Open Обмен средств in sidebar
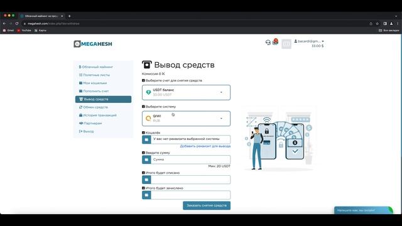Screen dimensions: 402x226 94,107
